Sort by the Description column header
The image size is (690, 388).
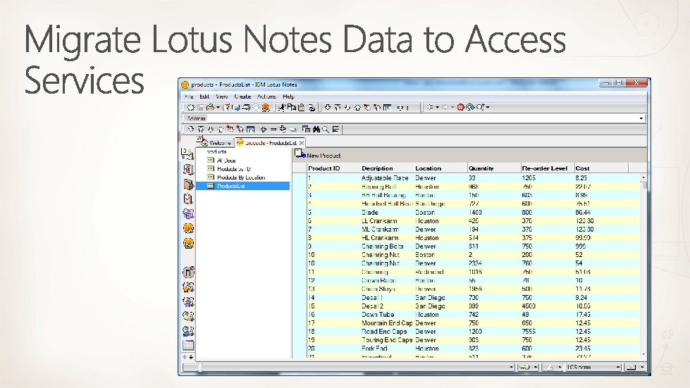(x=387, y=168)
